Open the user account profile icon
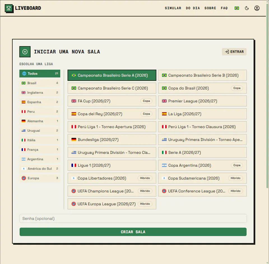Image resolution: width=269 pixels, height=264 pixels. pos(257,8)
